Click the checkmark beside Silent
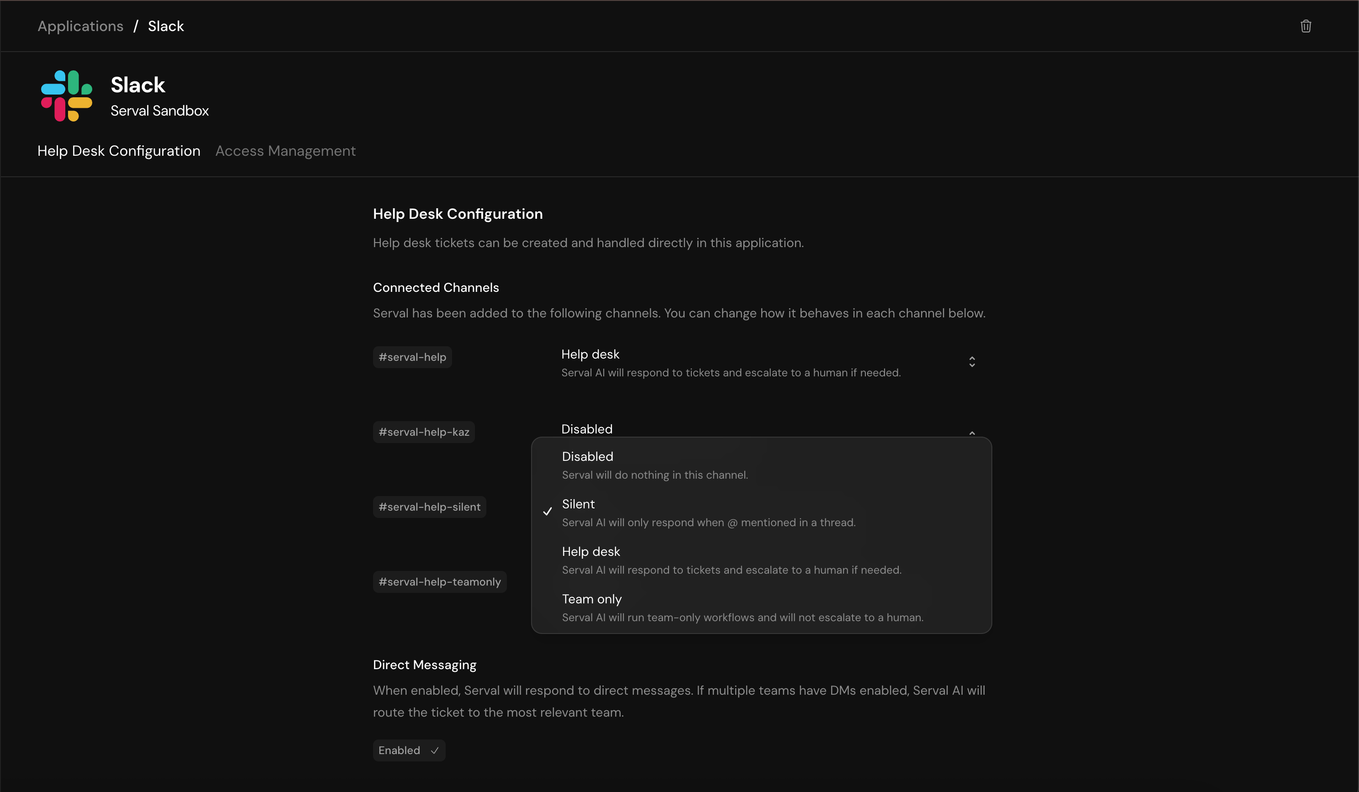 [548, 512]
